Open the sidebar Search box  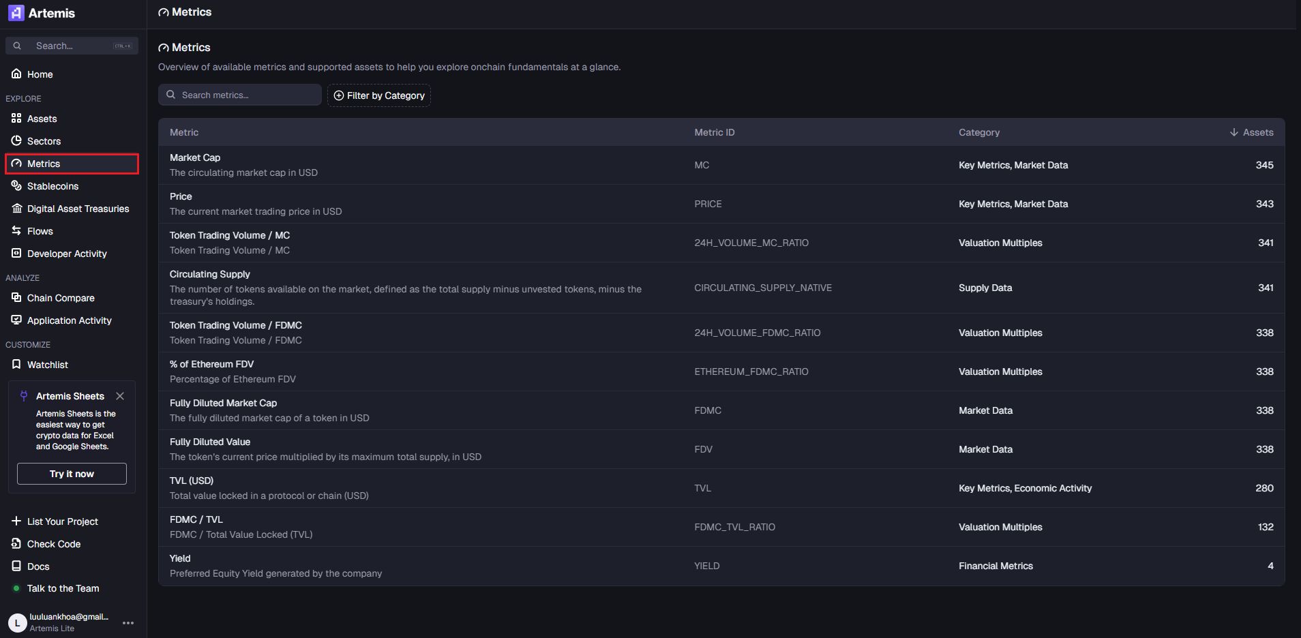tap(72, 46)
